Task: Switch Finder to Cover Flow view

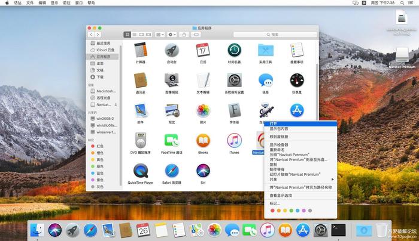Action: pos(148,35)
